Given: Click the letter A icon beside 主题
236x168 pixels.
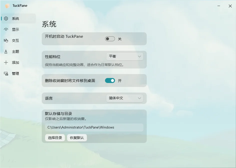Looking at the screenshot, I should [6, 52].
